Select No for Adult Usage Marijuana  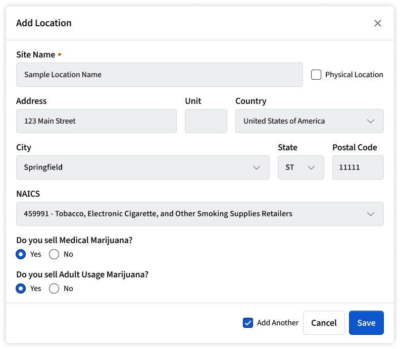pos(54,288)
